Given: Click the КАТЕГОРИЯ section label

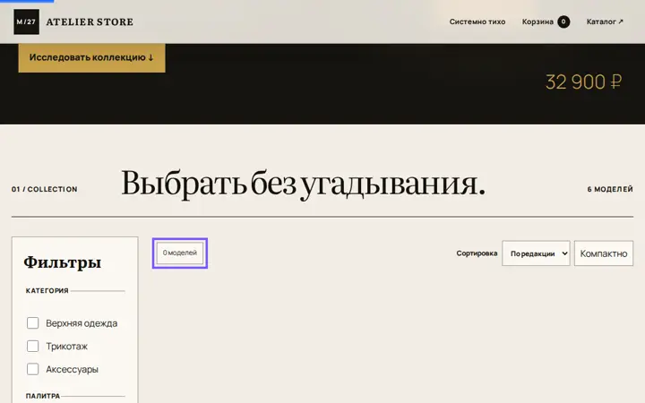Looking at the screenshot, I should click(x=47, y=291).
